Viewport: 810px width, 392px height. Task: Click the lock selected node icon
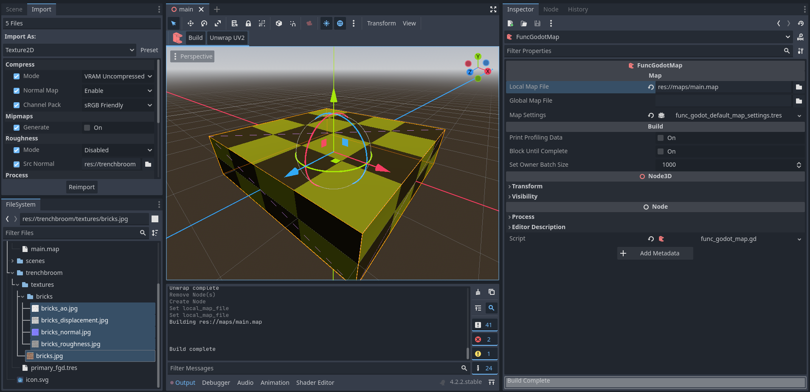(248, 23)
